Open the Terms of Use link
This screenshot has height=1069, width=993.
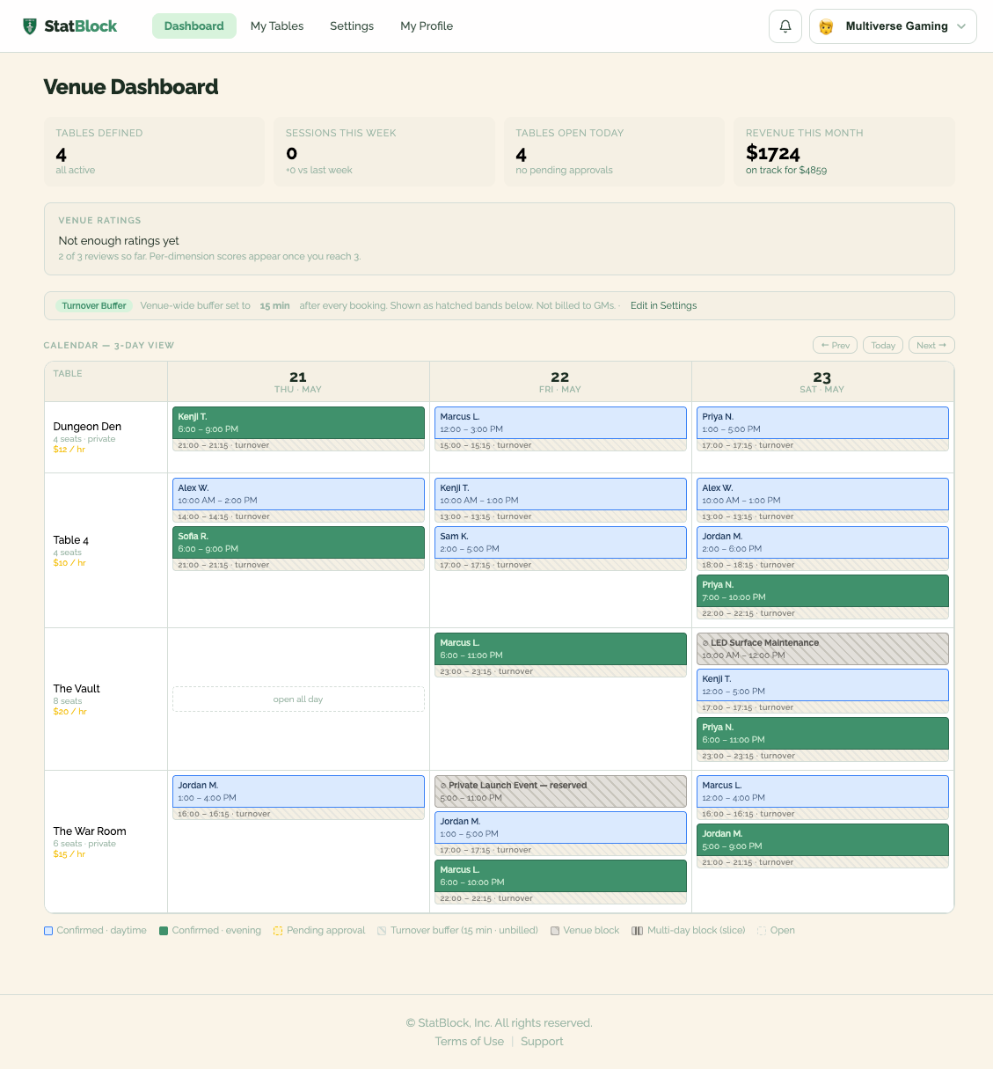(x=470, y=1041)
